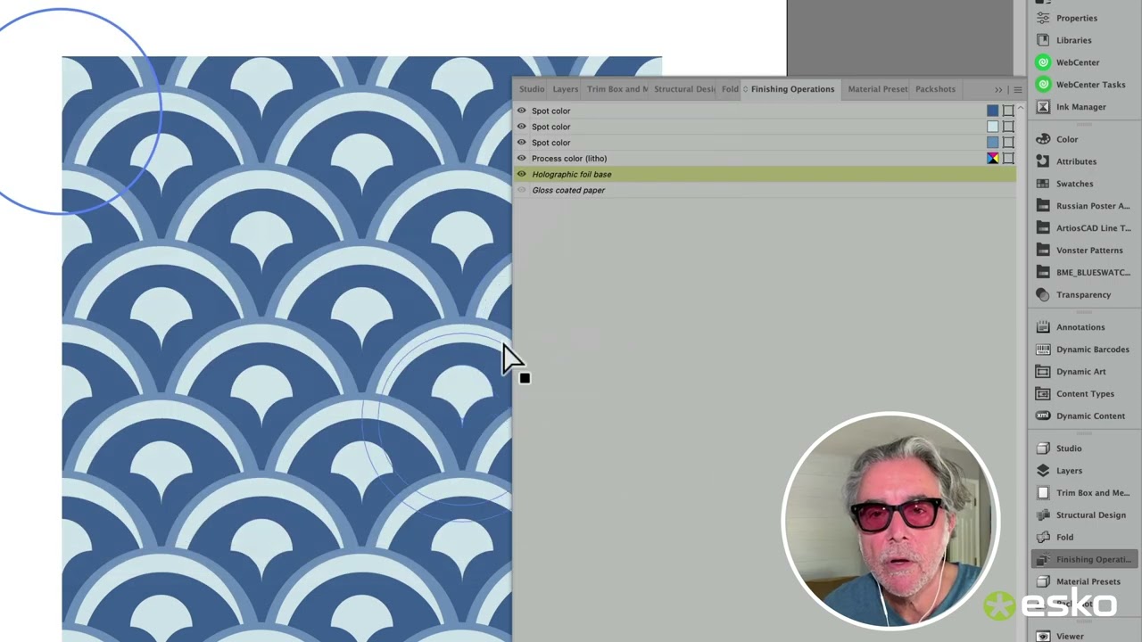Select Finishing Operations in side dock
Viewport: 1142px width, 642px height.
pos(1083,560)
